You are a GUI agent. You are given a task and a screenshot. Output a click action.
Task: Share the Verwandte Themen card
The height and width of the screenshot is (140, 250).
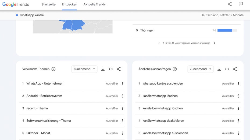(119, 69)
